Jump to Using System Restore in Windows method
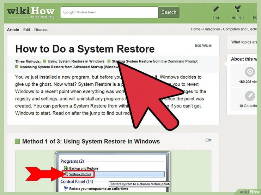Viewport: 261px width, 195px height. [x=76, y=61]
